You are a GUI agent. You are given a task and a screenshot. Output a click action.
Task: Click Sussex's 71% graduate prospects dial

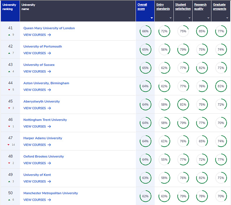[x=221, y=68]
